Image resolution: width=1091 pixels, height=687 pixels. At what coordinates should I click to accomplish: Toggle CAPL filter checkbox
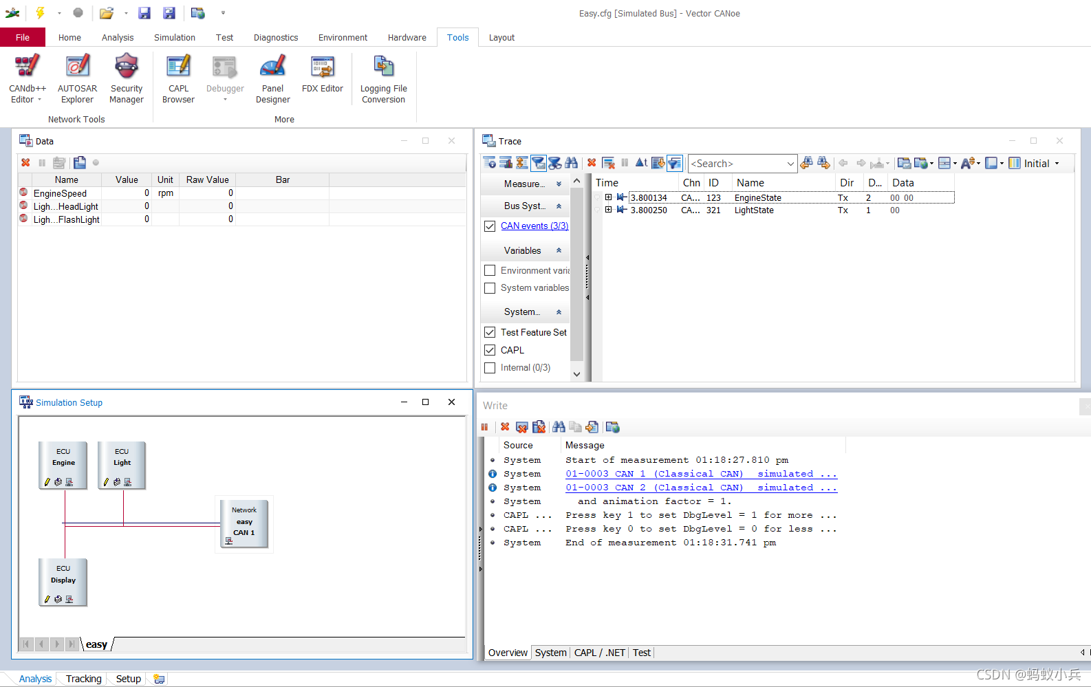tap(490, 350)
